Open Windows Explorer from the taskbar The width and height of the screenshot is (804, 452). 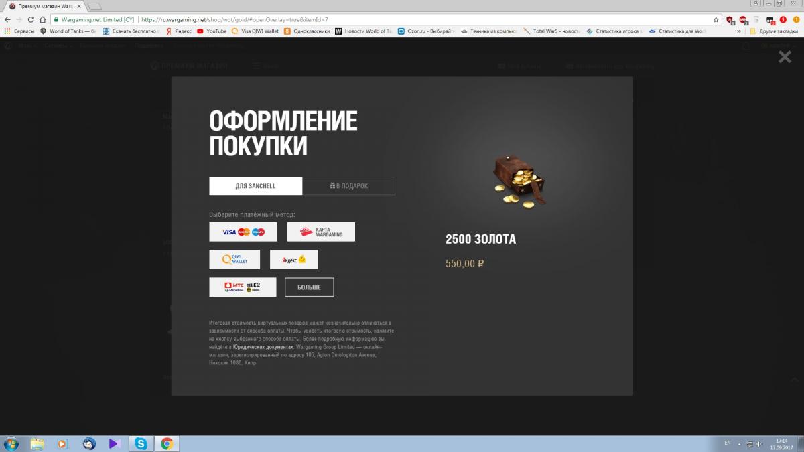[37, 443]
